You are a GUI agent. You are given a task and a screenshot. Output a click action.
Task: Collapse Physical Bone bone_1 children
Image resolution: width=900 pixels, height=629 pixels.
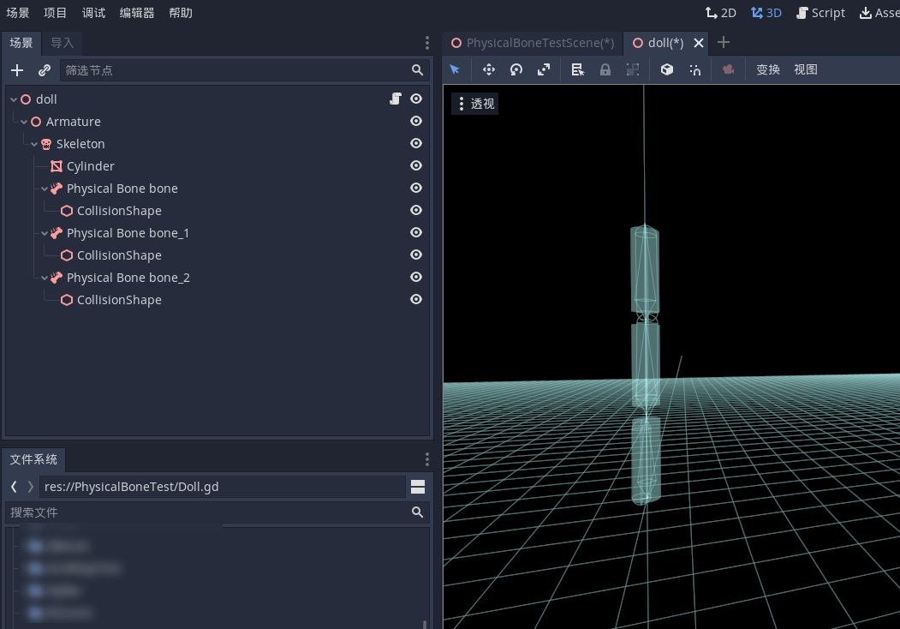tap(45, 233)
